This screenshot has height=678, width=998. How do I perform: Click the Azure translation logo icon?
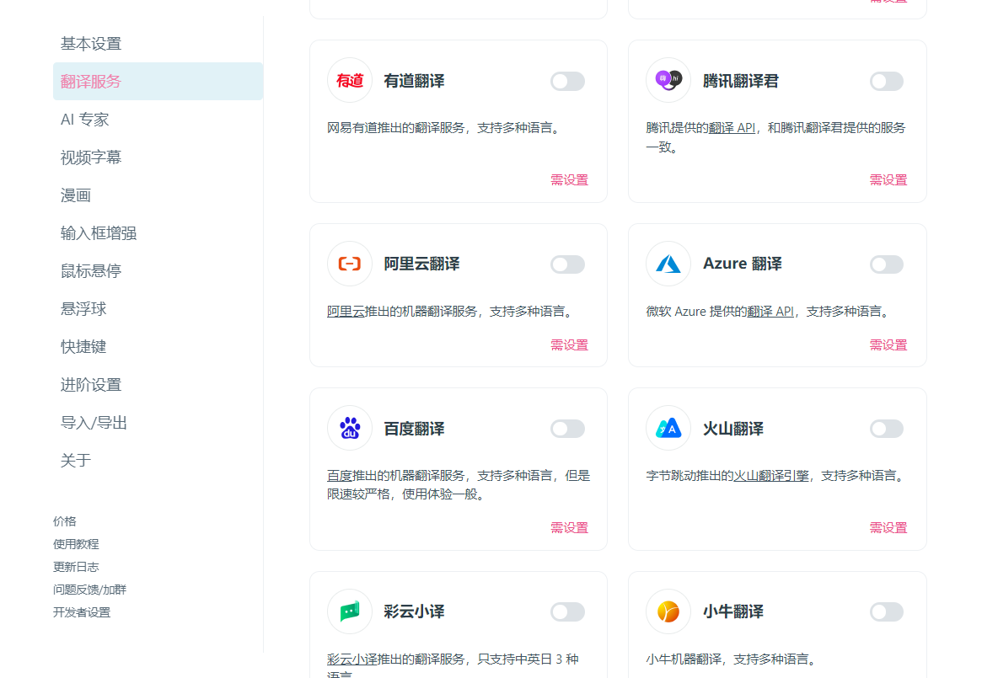click(x=668, y=264)
